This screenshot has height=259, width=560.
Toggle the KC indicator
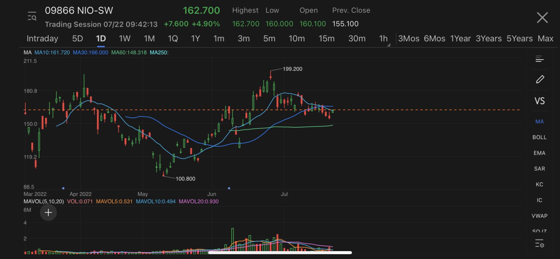tap(539, 184)
